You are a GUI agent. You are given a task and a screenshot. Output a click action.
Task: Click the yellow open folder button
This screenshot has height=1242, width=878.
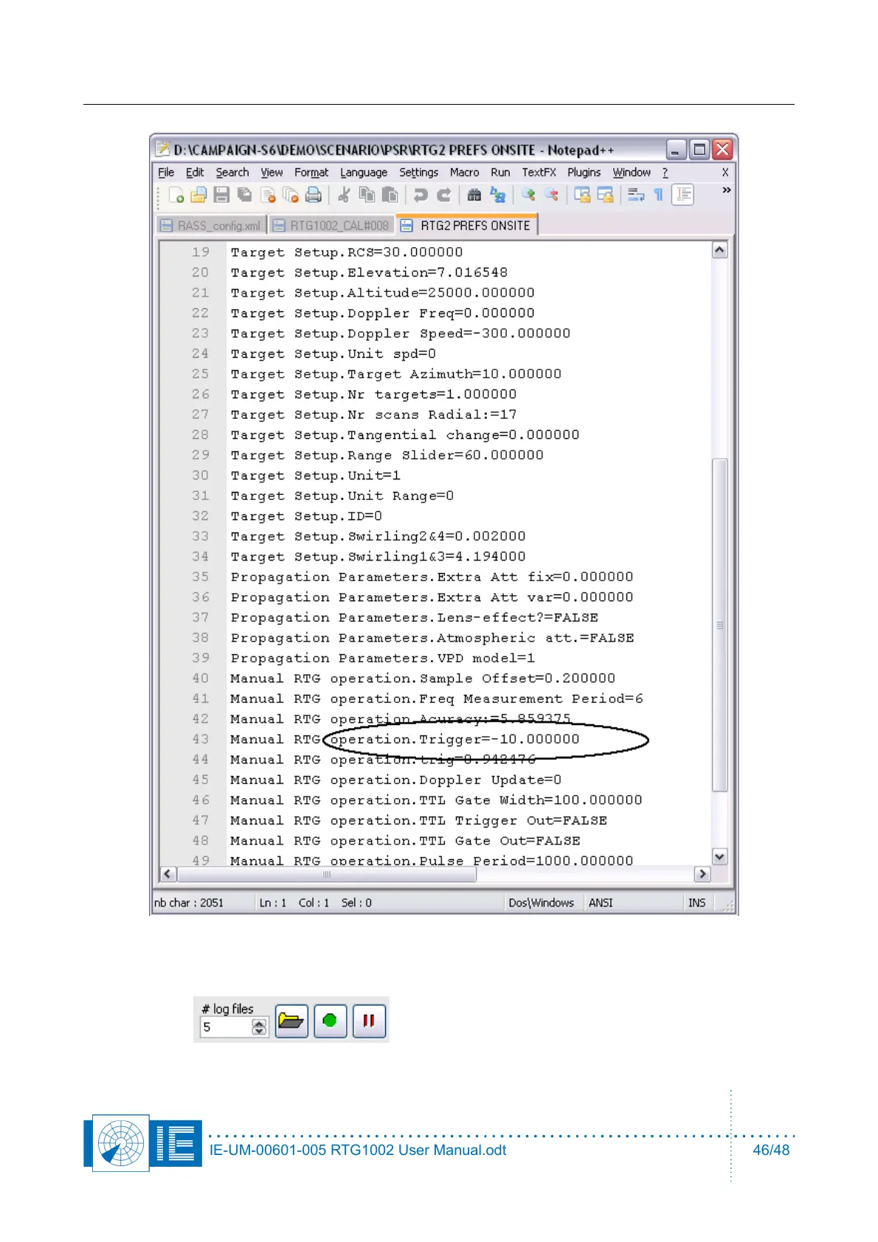(x=291, y=1021)
